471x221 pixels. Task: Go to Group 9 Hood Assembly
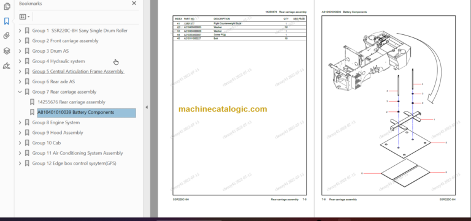click(x=58, y=133)
